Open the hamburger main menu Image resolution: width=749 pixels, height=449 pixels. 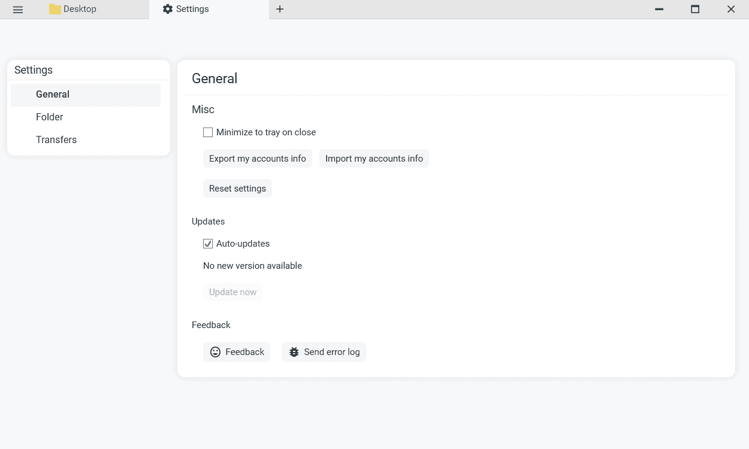pos(18,10)
